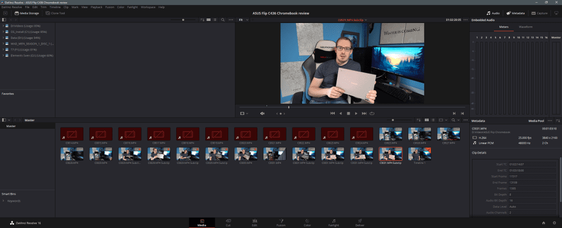562x228 pixels.
Task: Switch media storage to thumbnail view
Action: (x=209, y=20)
